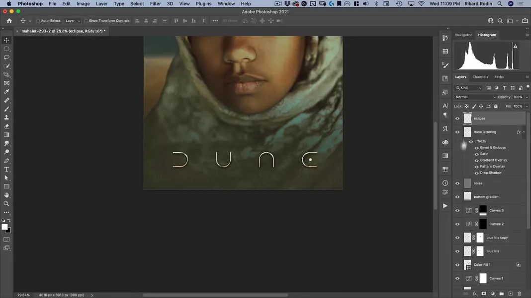Viewport: 531px width, 298px height.
Task: Select the Zoom tool
Action: pos(6,204)
